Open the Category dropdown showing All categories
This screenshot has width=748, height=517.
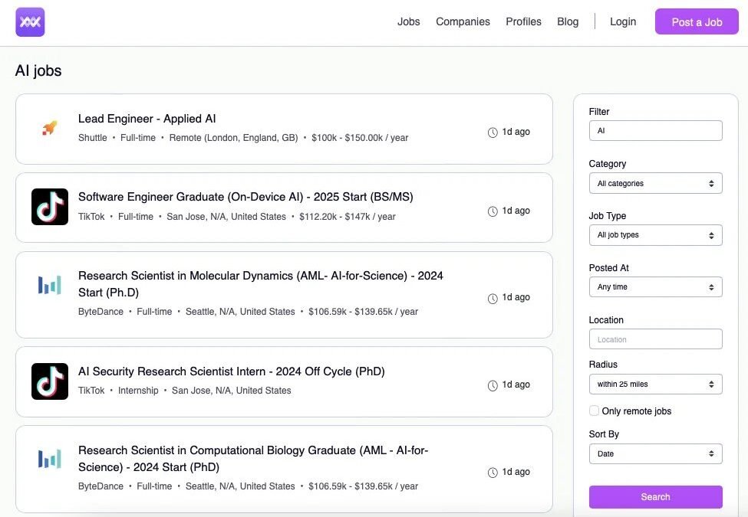(655, 183)
